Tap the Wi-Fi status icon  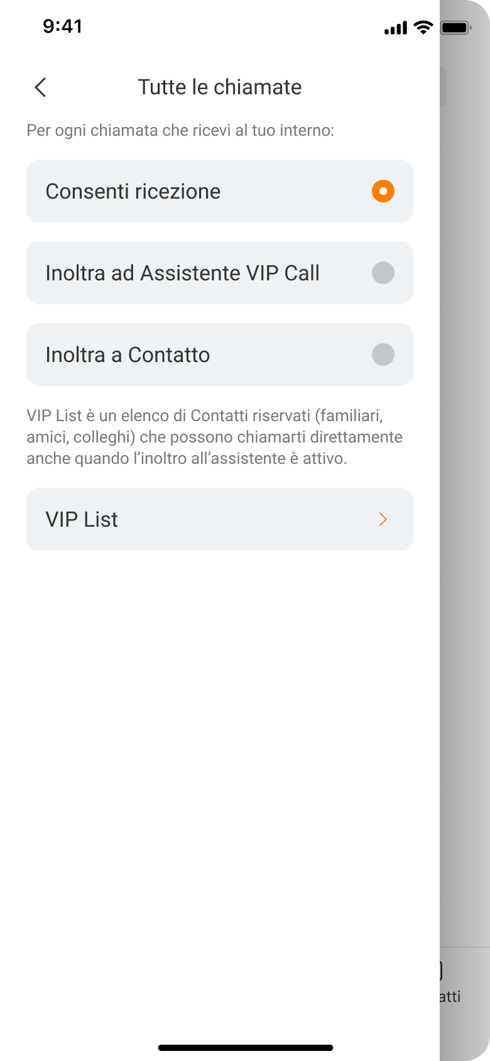click(424, 27)
